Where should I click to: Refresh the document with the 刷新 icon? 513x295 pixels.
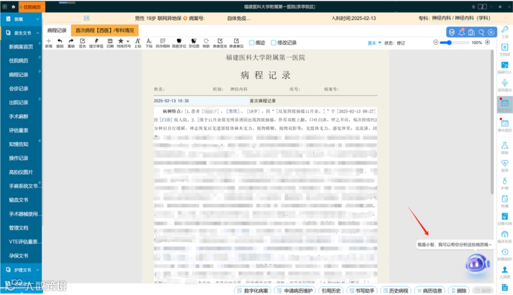click(x=206, y=41)
